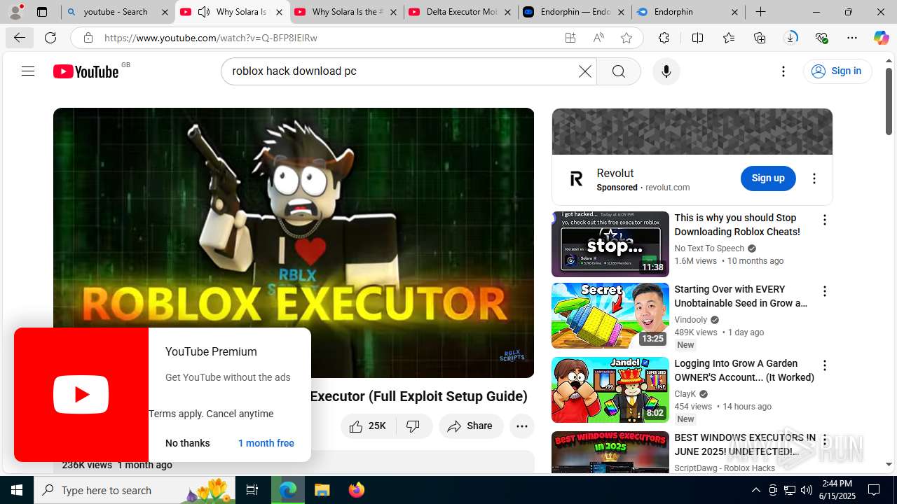This screenshot has height=504, width=897.
Task: Open a new browser tab
Action: click(x=760, y=12)
